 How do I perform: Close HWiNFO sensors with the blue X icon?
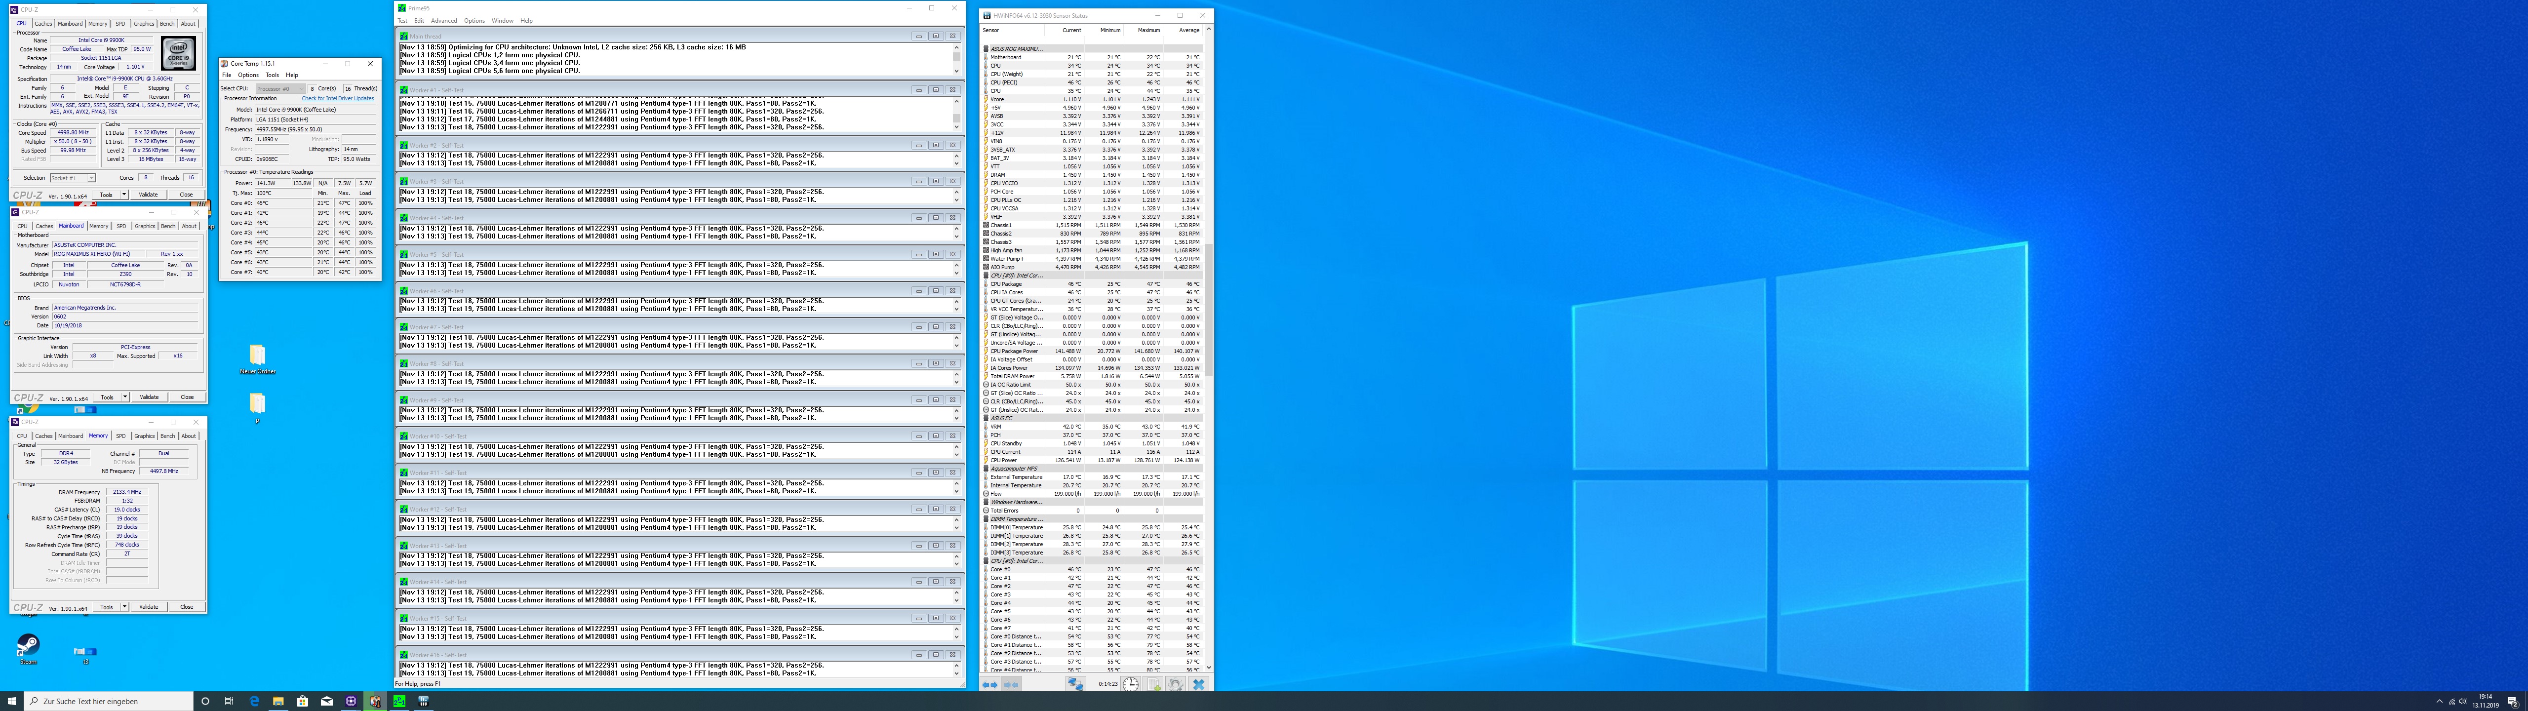click(x=1198, y=684)
